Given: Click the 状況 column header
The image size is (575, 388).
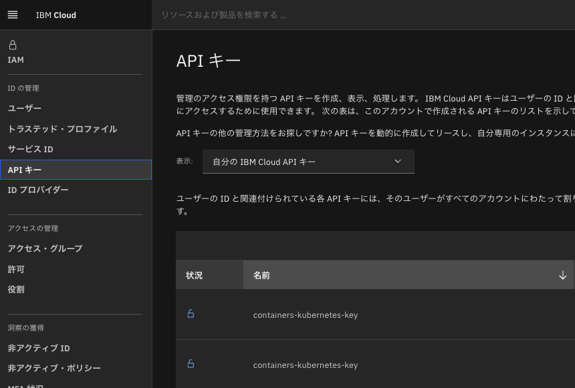Looking at the screenshot, I should (x=209, y=274).
